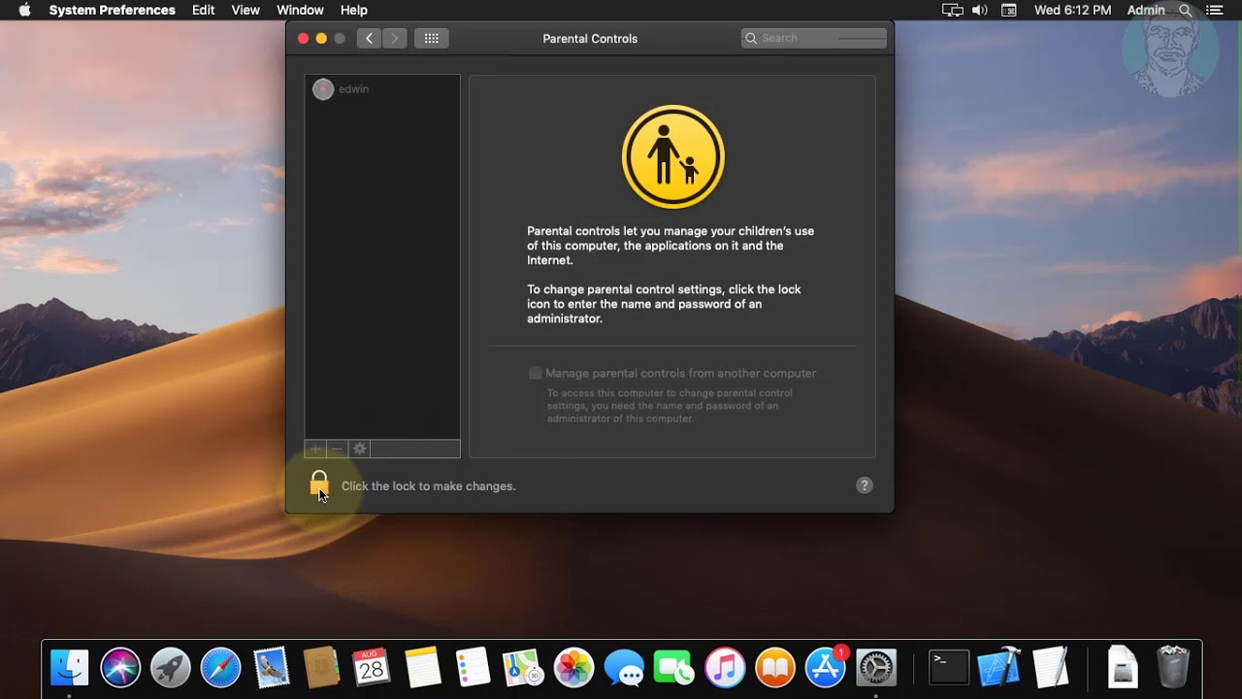Open the disk file icon left of Trash

(x=1123, y=668)
